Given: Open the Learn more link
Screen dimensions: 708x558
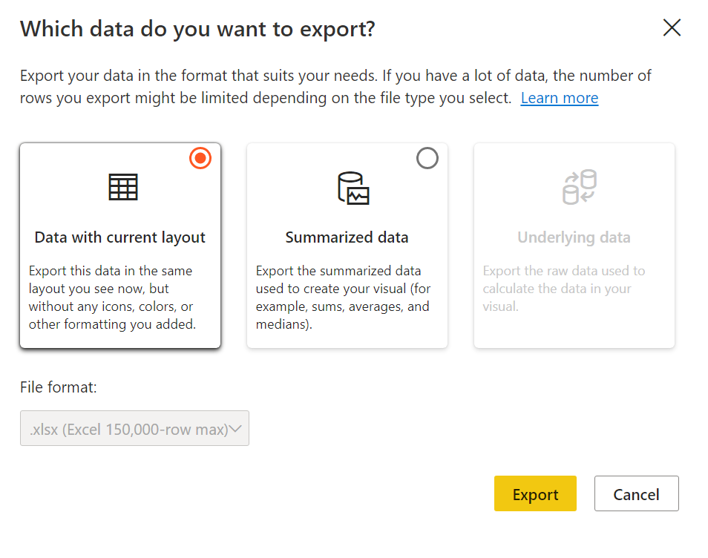Looking at the screenshot, I should [559, 98].
